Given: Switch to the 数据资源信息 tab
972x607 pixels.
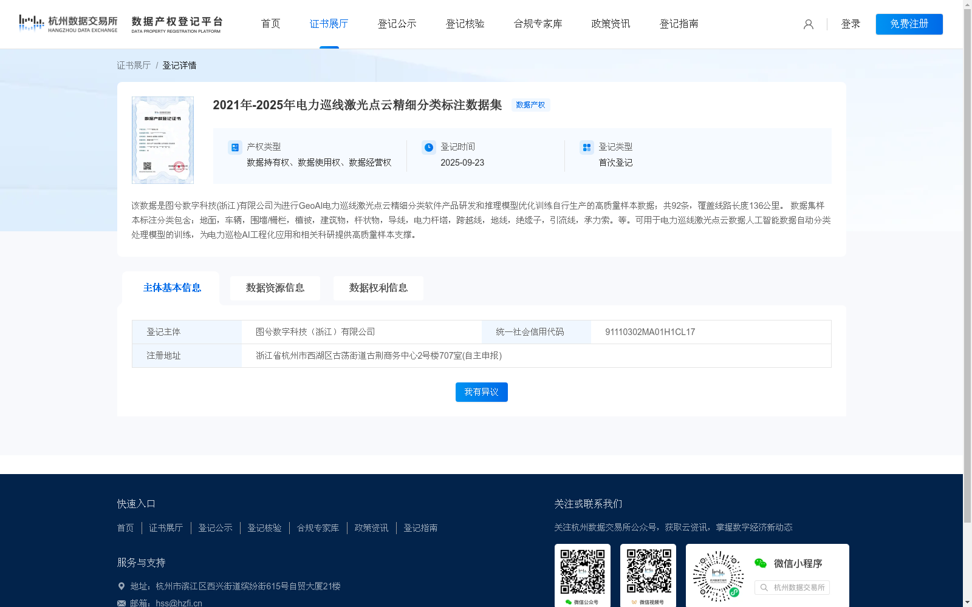Looking at the screenshot, I should point(275,288).
